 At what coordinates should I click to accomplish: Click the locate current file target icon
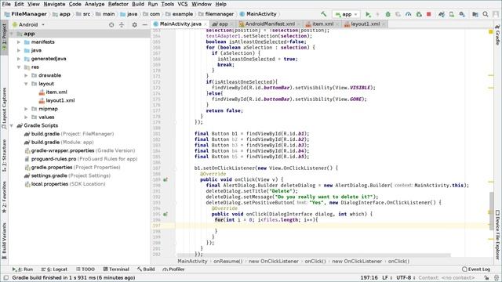tap(111, 24)
